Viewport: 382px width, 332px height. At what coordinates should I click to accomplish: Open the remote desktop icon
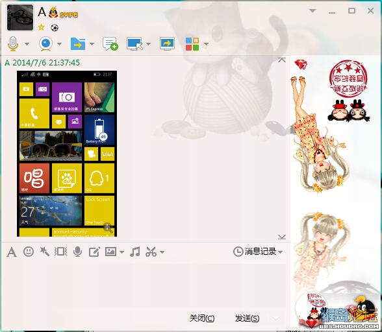click(x=134, y=44)
